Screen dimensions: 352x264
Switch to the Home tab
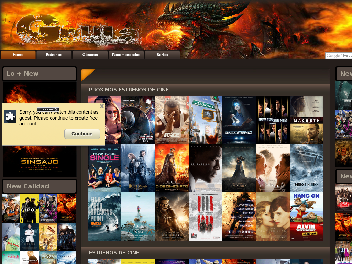click(18, 54)
